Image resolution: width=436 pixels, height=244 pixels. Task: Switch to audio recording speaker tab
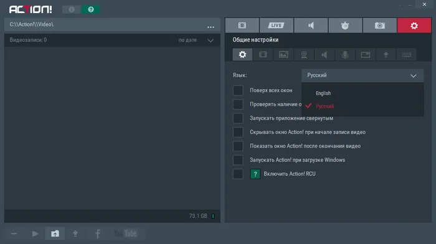[x=311, y=26]
